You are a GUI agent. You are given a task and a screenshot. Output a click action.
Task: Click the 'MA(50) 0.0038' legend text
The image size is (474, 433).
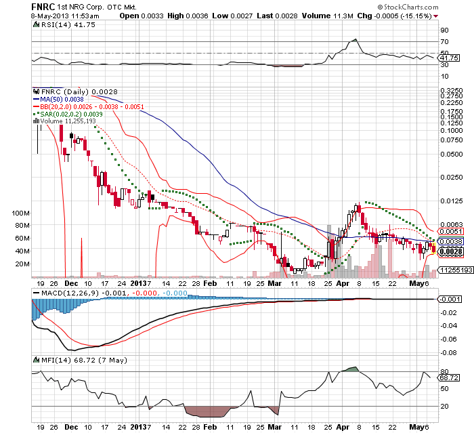coord(62,99)
